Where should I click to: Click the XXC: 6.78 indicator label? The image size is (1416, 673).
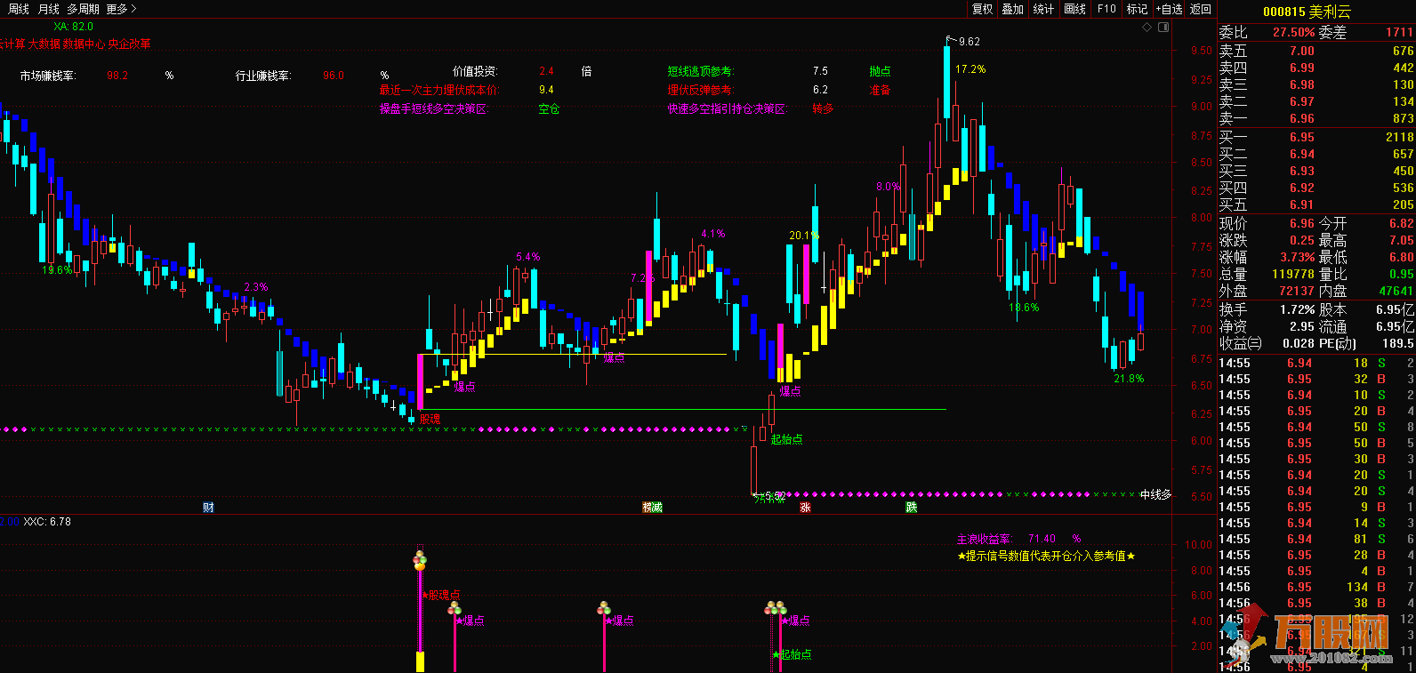click(x=47, y=522)
